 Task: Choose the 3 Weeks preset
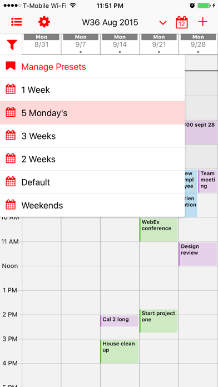[92, 136]
